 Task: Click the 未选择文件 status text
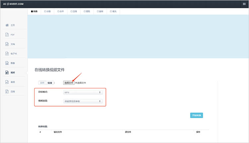pyautogui.click(x=81, y=83)
